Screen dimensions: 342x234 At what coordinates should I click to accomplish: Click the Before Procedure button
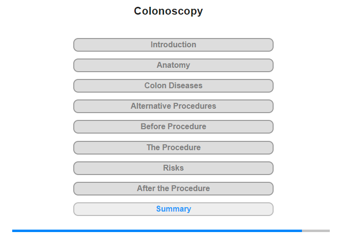click(x=173, y=127)
